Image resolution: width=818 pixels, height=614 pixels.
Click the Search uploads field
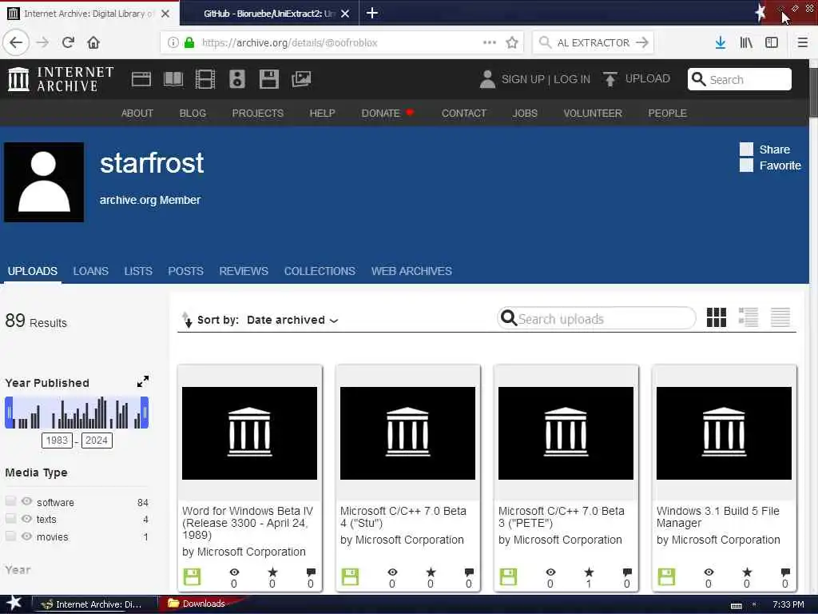pos(597,318)
